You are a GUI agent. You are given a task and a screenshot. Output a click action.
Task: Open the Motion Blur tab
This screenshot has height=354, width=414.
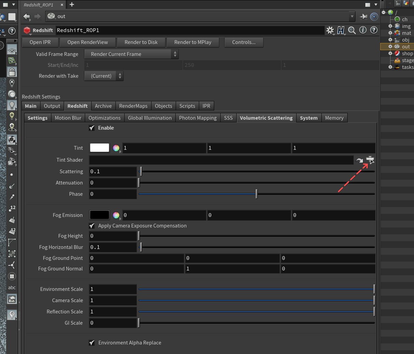click(68, 118)
